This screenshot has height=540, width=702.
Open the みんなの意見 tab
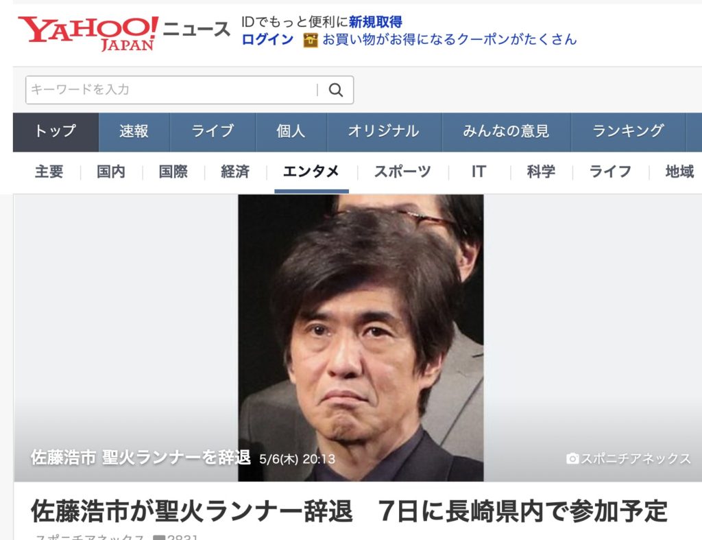point(507,132)
